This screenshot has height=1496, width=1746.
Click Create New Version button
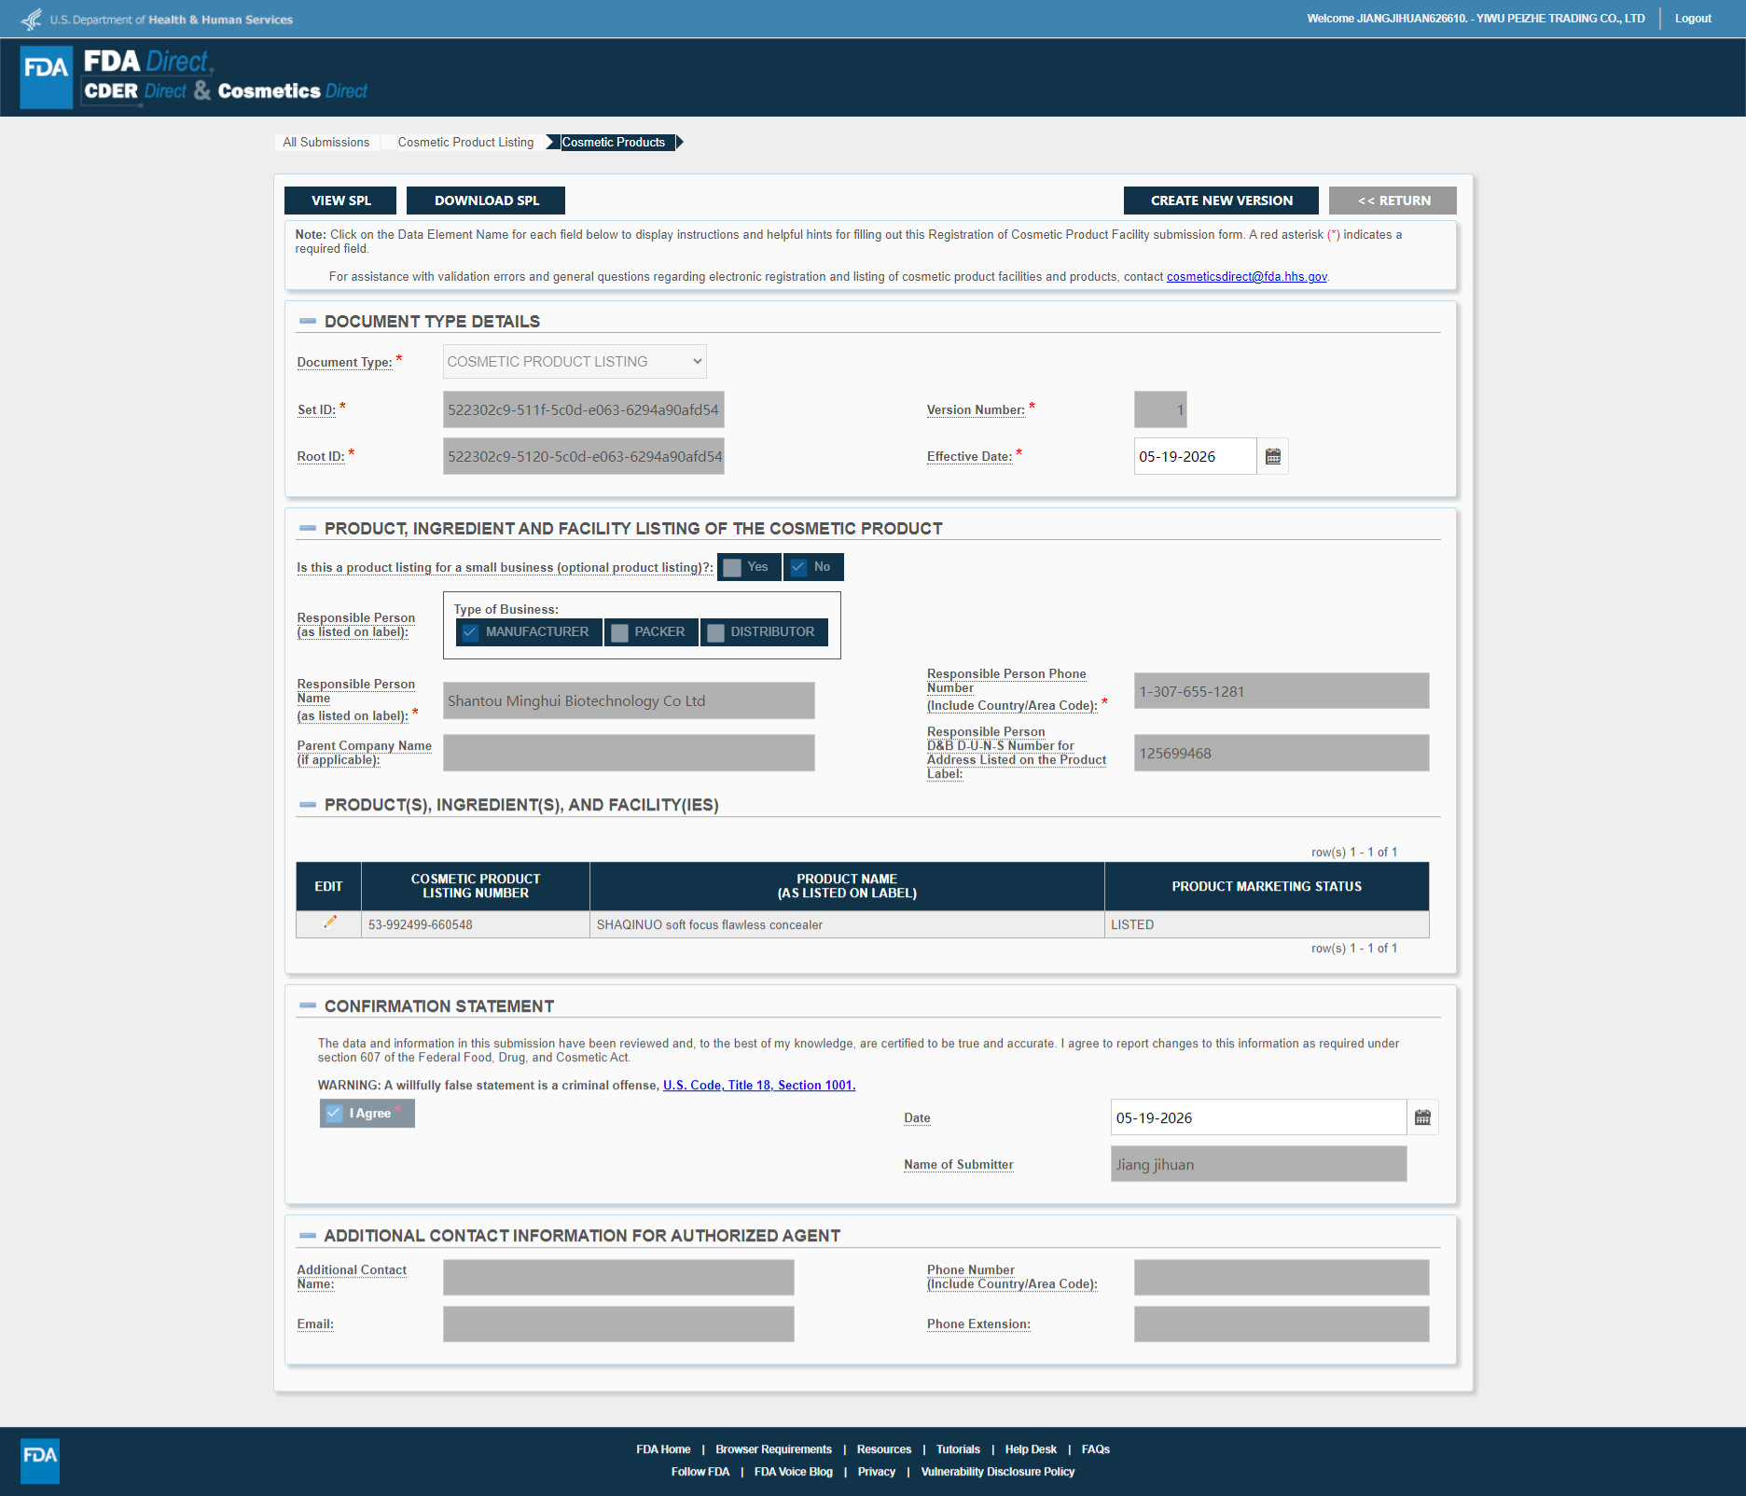pos(1221,201)
